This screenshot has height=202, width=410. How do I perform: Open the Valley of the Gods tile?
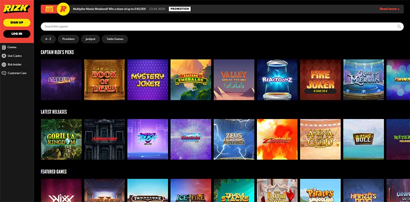(234, 79)
